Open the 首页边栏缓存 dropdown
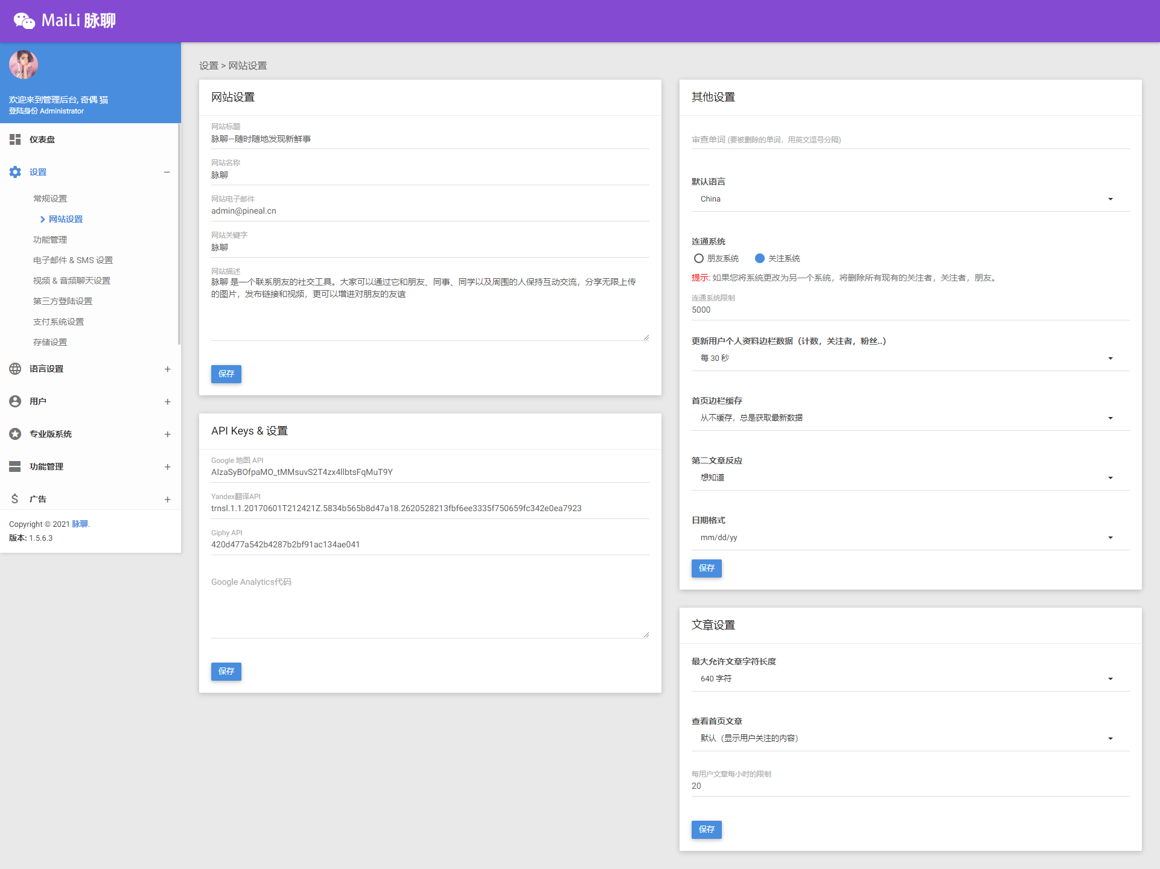 [x=910, y=418]
